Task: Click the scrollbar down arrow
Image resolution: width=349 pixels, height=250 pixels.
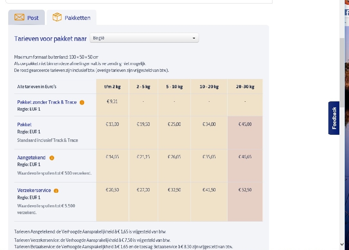Action: pyautogui.click(x=342, y=244)
